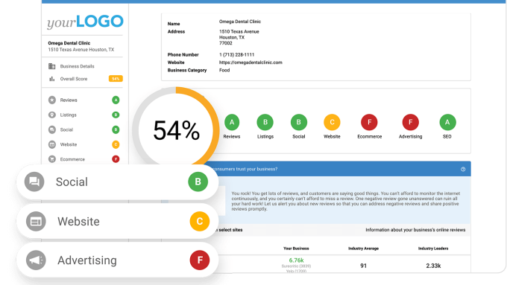The width and height of the screenshot is (507, 285).
Task: Click the 6.76k Your Business value
Action: pos(296,260)
